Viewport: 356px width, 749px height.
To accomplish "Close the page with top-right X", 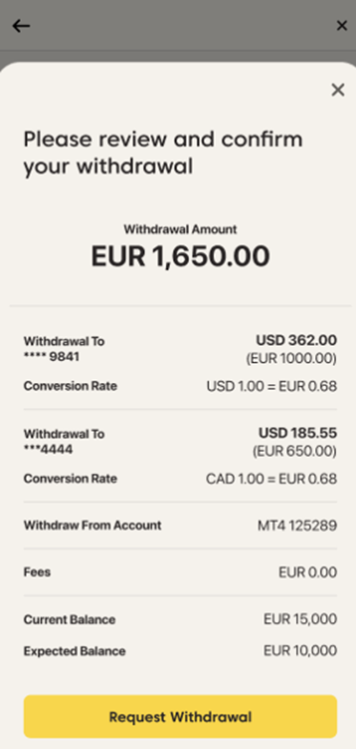I will click(342, 26).
